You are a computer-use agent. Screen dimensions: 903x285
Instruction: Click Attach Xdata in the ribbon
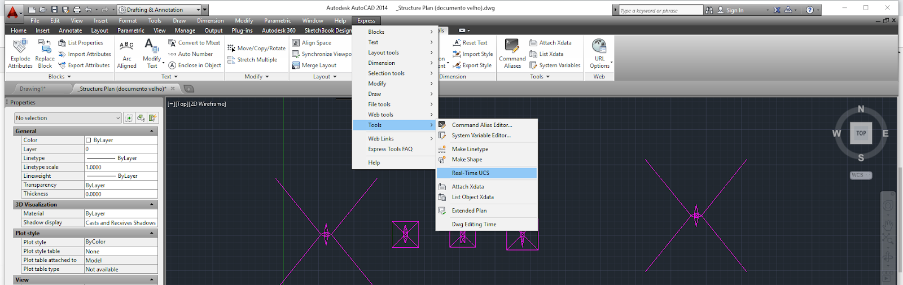pyautogui.click(x=550, y=43)
